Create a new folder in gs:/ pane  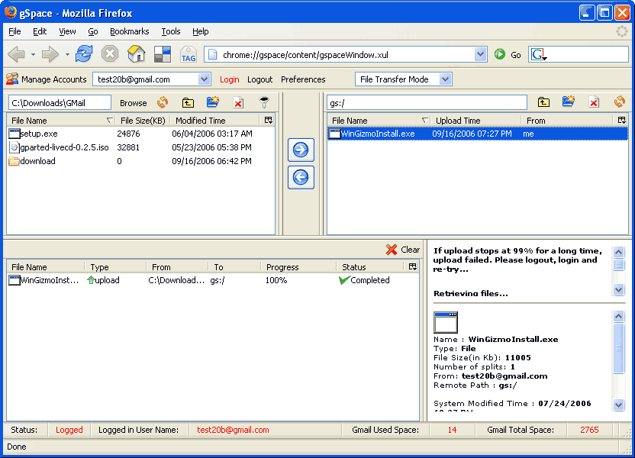click(x=569, y=102)
